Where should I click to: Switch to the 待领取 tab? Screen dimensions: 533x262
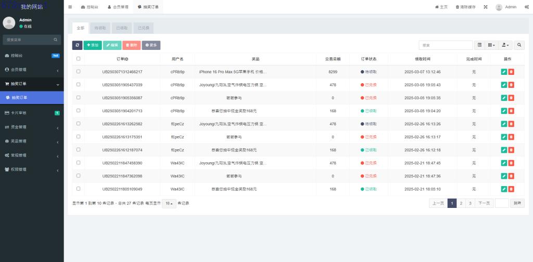click(x=100, y=29)
